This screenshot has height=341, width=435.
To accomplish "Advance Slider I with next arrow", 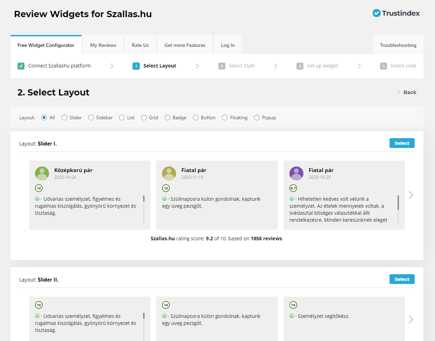I will [x=411, y=195].
